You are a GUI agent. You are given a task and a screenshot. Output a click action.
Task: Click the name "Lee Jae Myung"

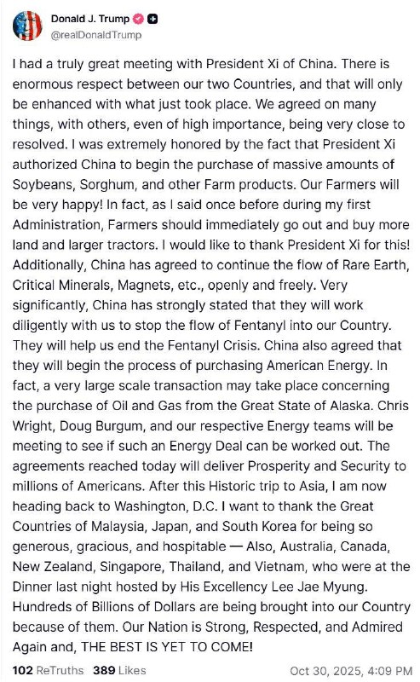[319, 587]
